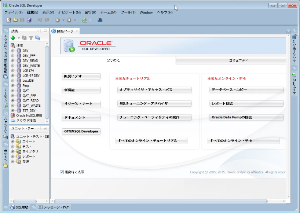This screenshot has height=213, width=300.
Task: Minimize the 接続 panel
Action: [x=45, y=31]
